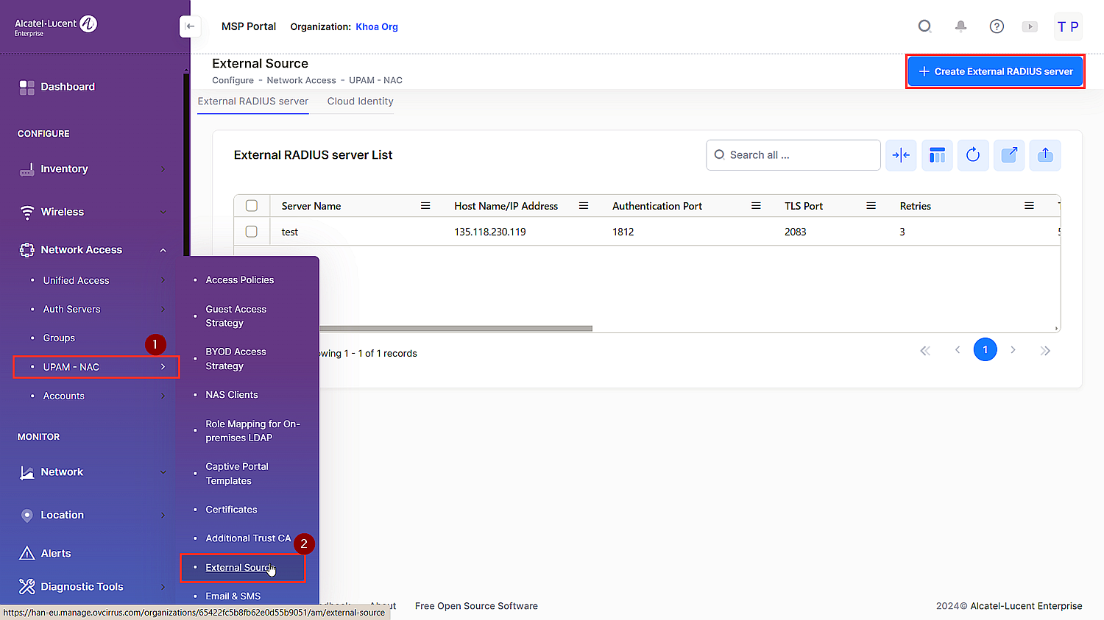
Task: Go to the previous page of records
Action: pyautogui.click(x=958, y=350)
